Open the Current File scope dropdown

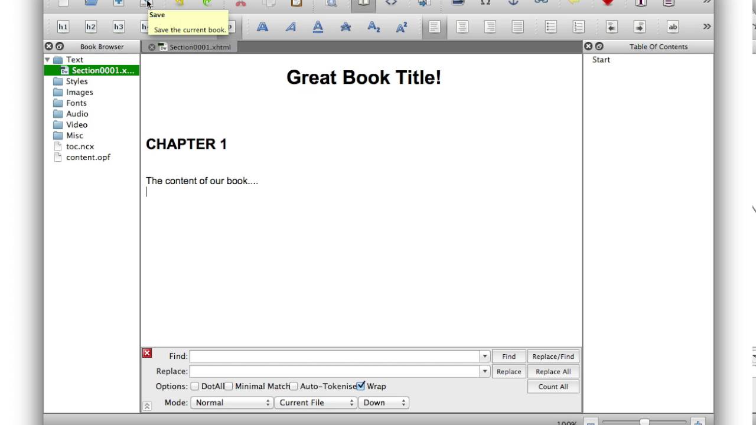pyautogui.click(x=315, y=403)
